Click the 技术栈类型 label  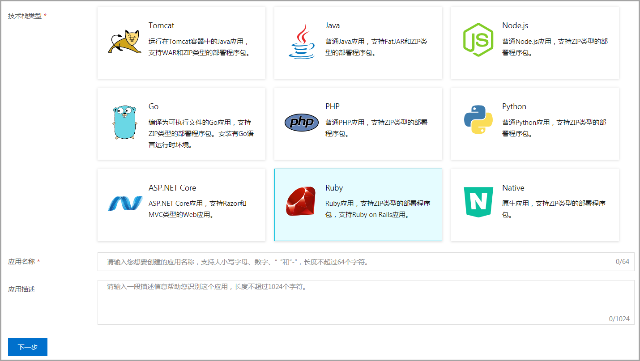click(25, 16)
